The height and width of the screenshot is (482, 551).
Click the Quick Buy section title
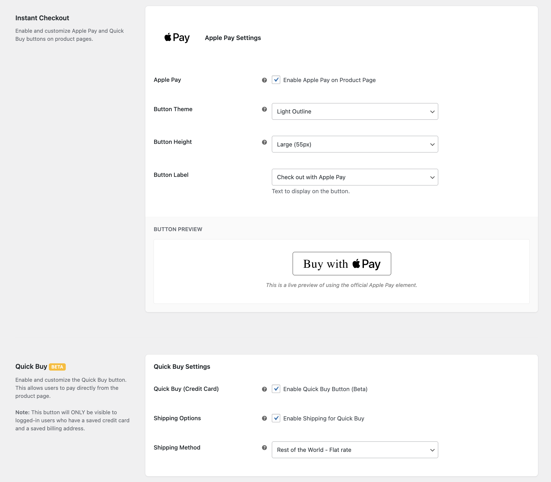31,367
